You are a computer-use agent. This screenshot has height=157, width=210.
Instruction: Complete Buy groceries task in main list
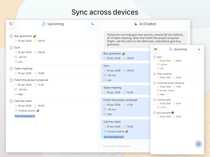11,36
